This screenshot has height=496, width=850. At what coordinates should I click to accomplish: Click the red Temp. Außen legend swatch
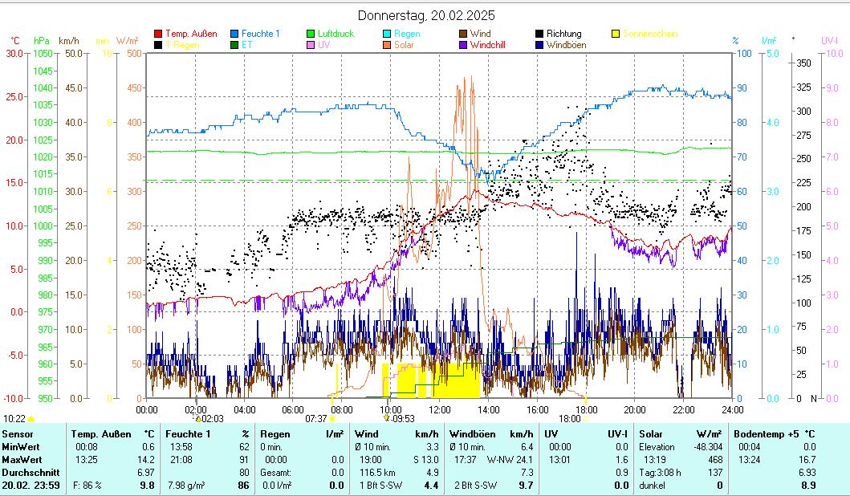coord(158,34)
